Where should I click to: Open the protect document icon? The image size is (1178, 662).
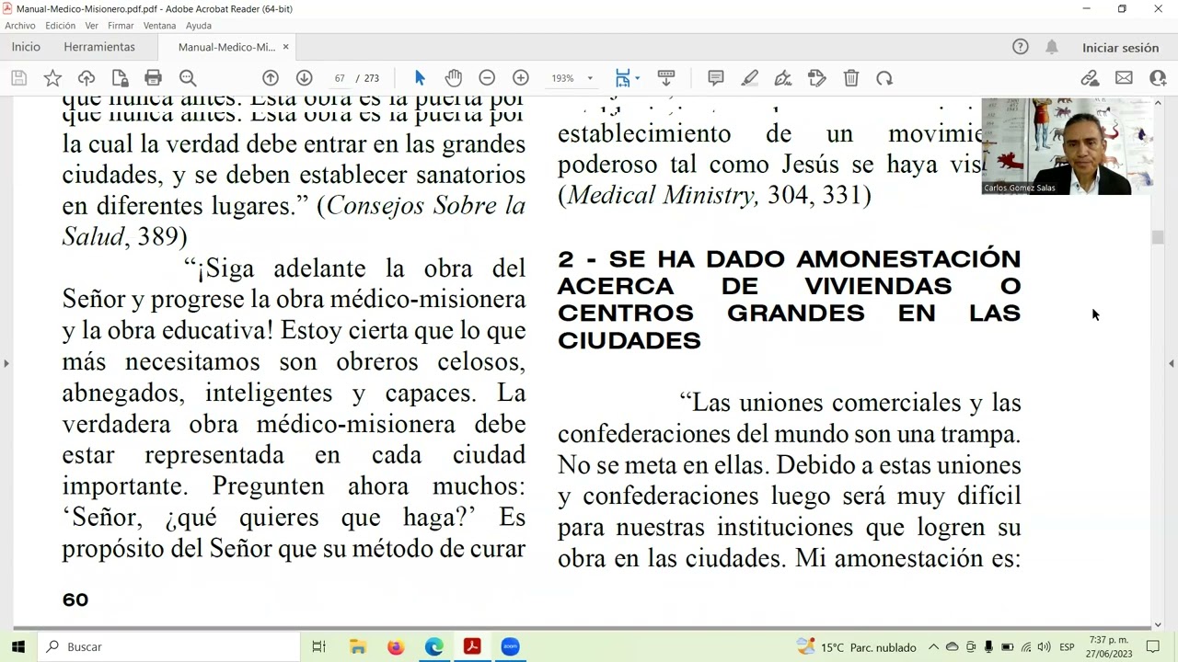pos(121,78)
